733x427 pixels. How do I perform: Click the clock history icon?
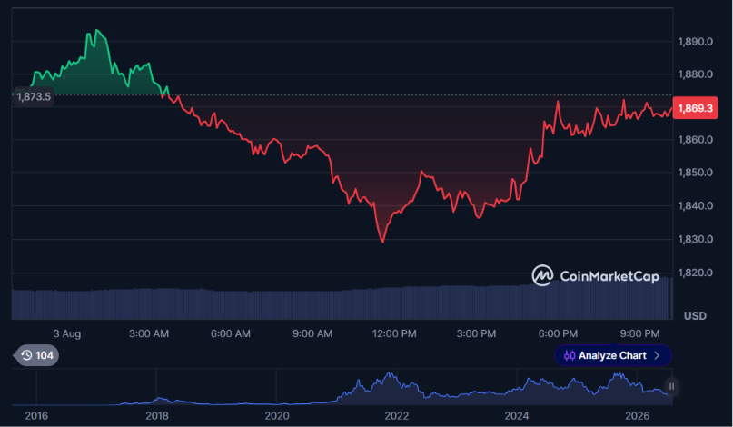(26, 355)
